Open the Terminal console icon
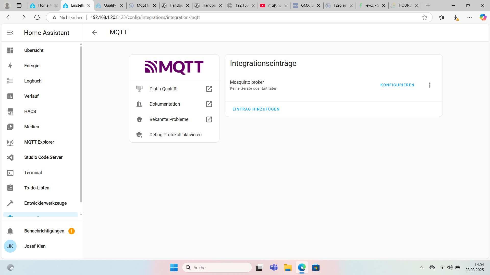Viewport: 490px width, 275px height. tap(10, 173)
